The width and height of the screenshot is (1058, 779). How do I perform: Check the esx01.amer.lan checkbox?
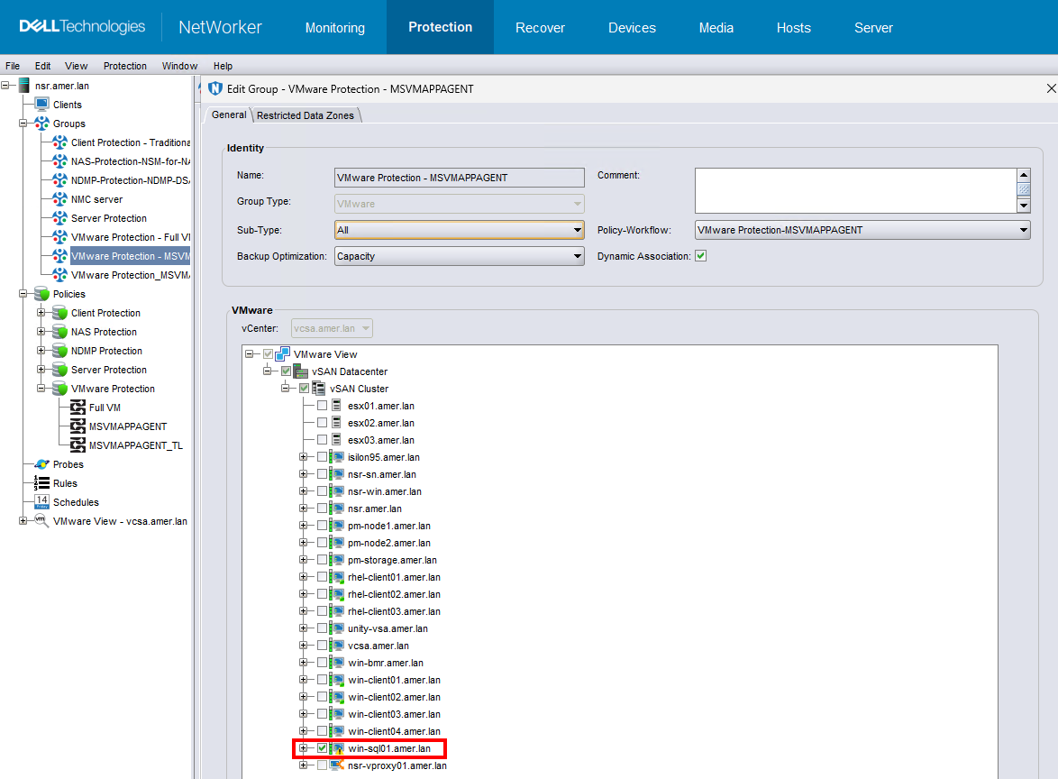point(323,406)
